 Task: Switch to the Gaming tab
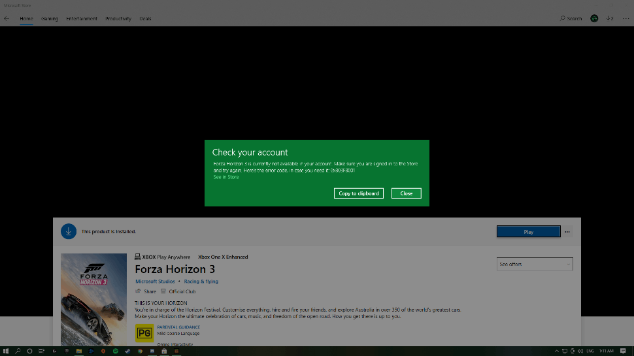50,18
